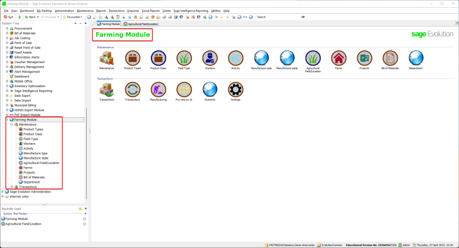Click into the toolbar Search field
Screen dimensions: 459x248
278,17
